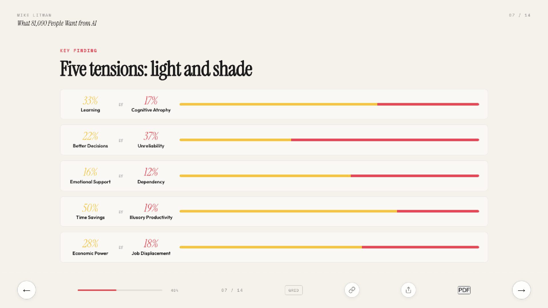Click the 46% progress percentage label
This screenshot has height=308, width=548.
174,290
